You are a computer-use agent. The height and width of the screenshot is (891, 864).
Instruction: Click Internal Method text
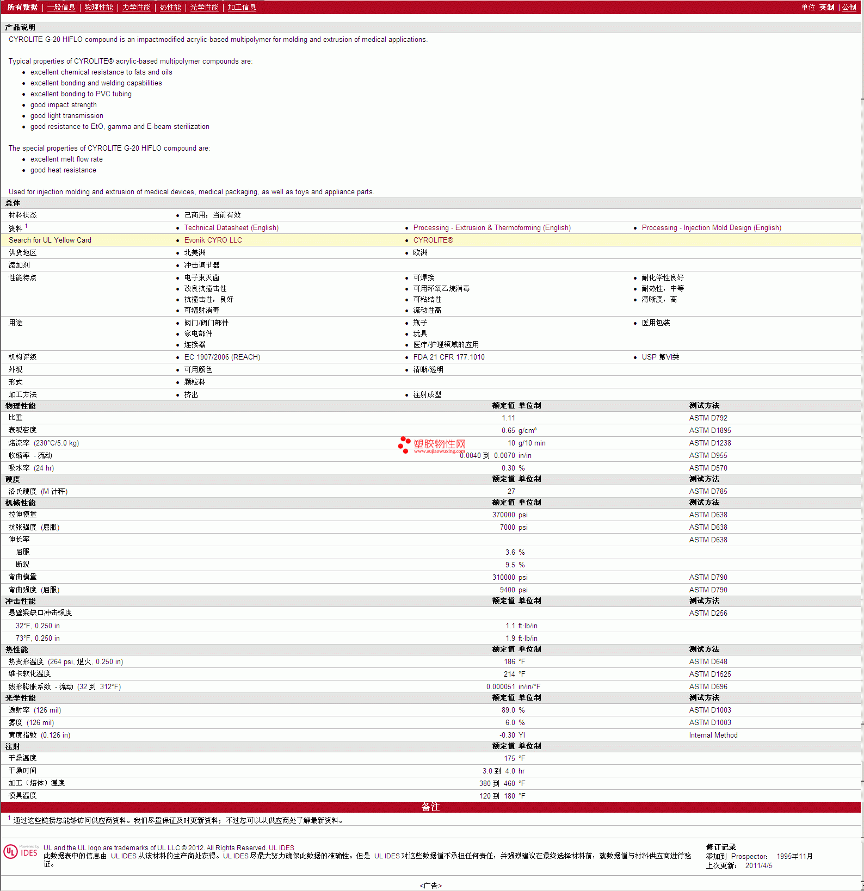[713, 735]
